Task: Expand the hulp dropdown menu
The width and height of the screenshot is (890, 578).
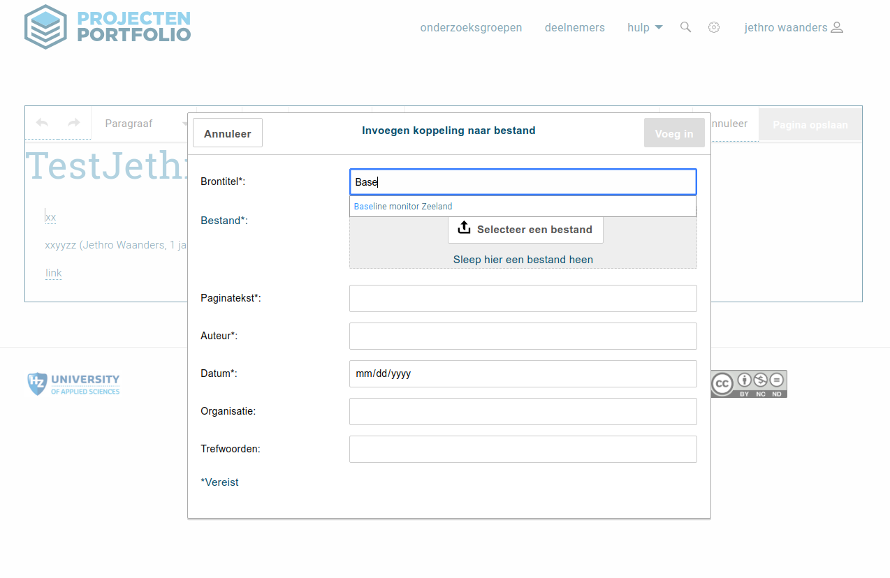Action: [x=645, y=28]
